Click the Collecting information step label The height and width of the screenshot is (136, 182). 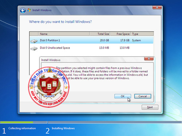[x=22, y=128]
